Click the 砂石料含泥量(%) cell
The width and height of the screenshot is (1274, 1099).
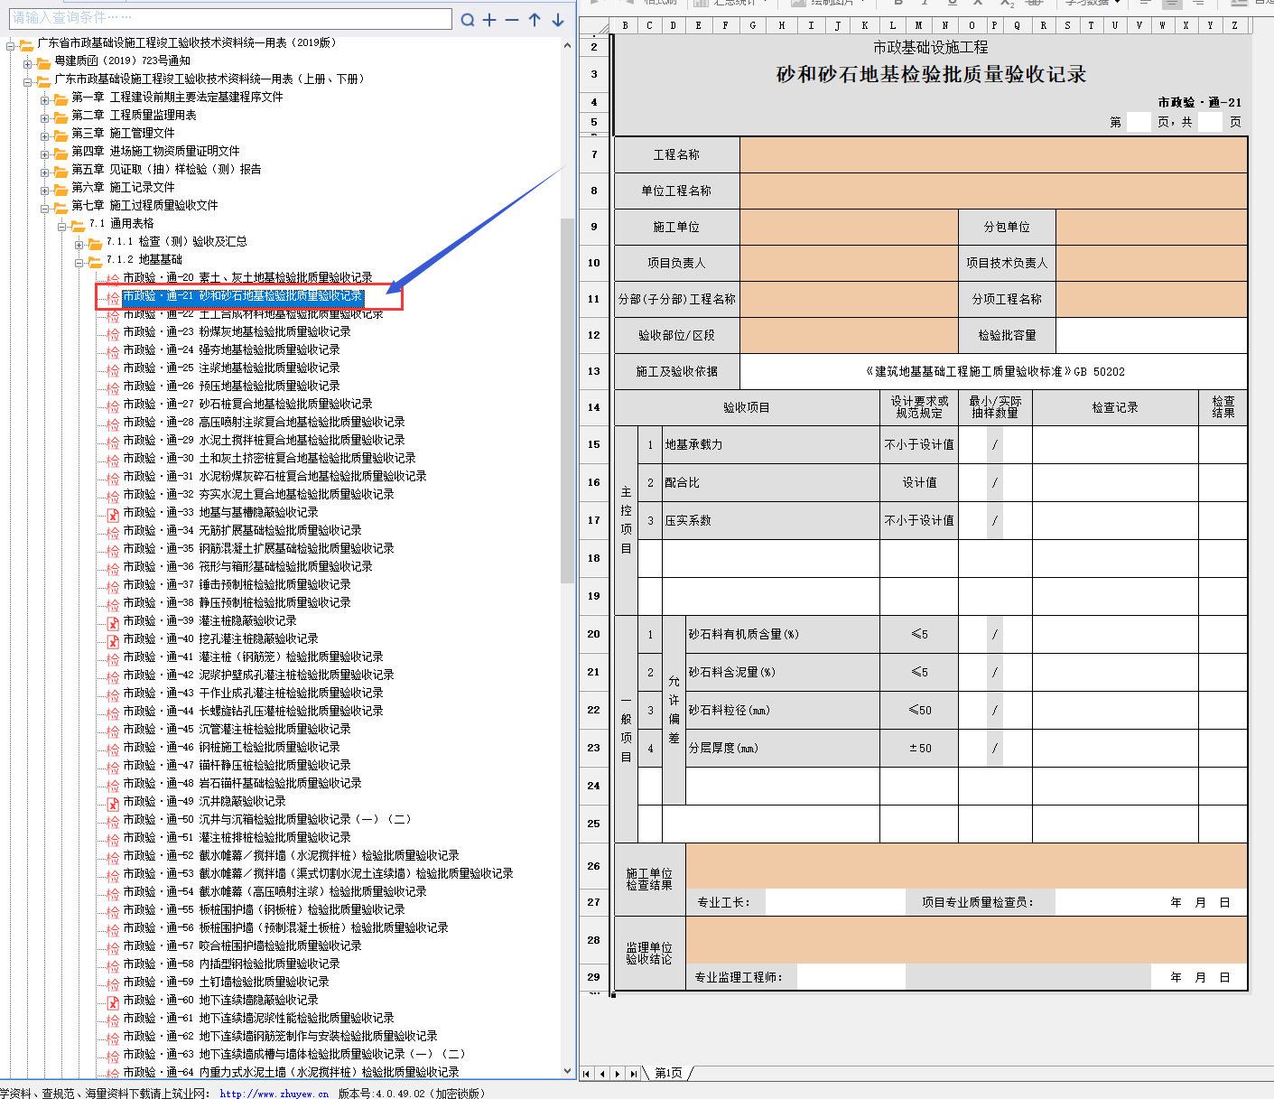[x=783, y=672]
